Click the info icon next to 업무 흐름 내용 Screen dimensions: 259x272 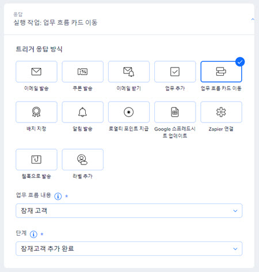coord(58,196)
